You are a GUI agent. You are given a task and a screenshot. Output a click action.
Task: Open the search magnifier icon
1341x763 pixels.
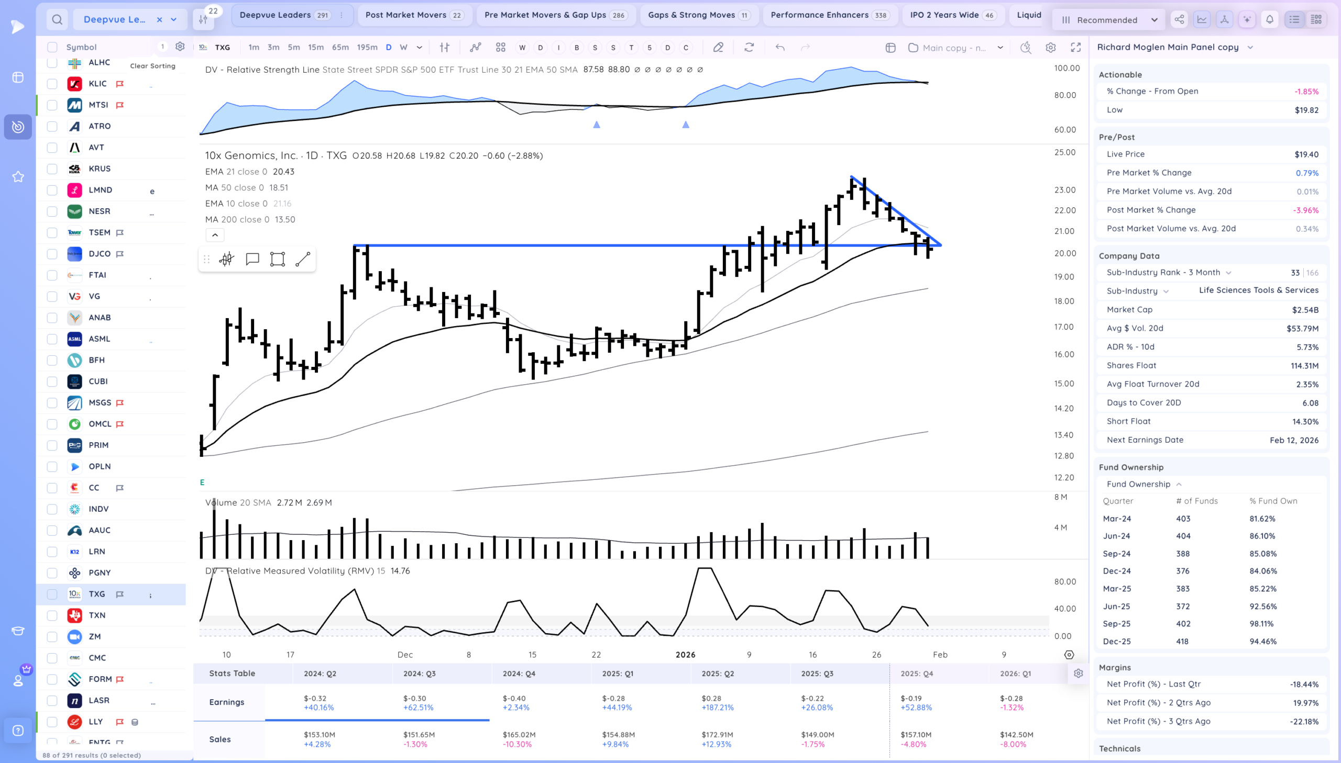[x=57, y=20]
